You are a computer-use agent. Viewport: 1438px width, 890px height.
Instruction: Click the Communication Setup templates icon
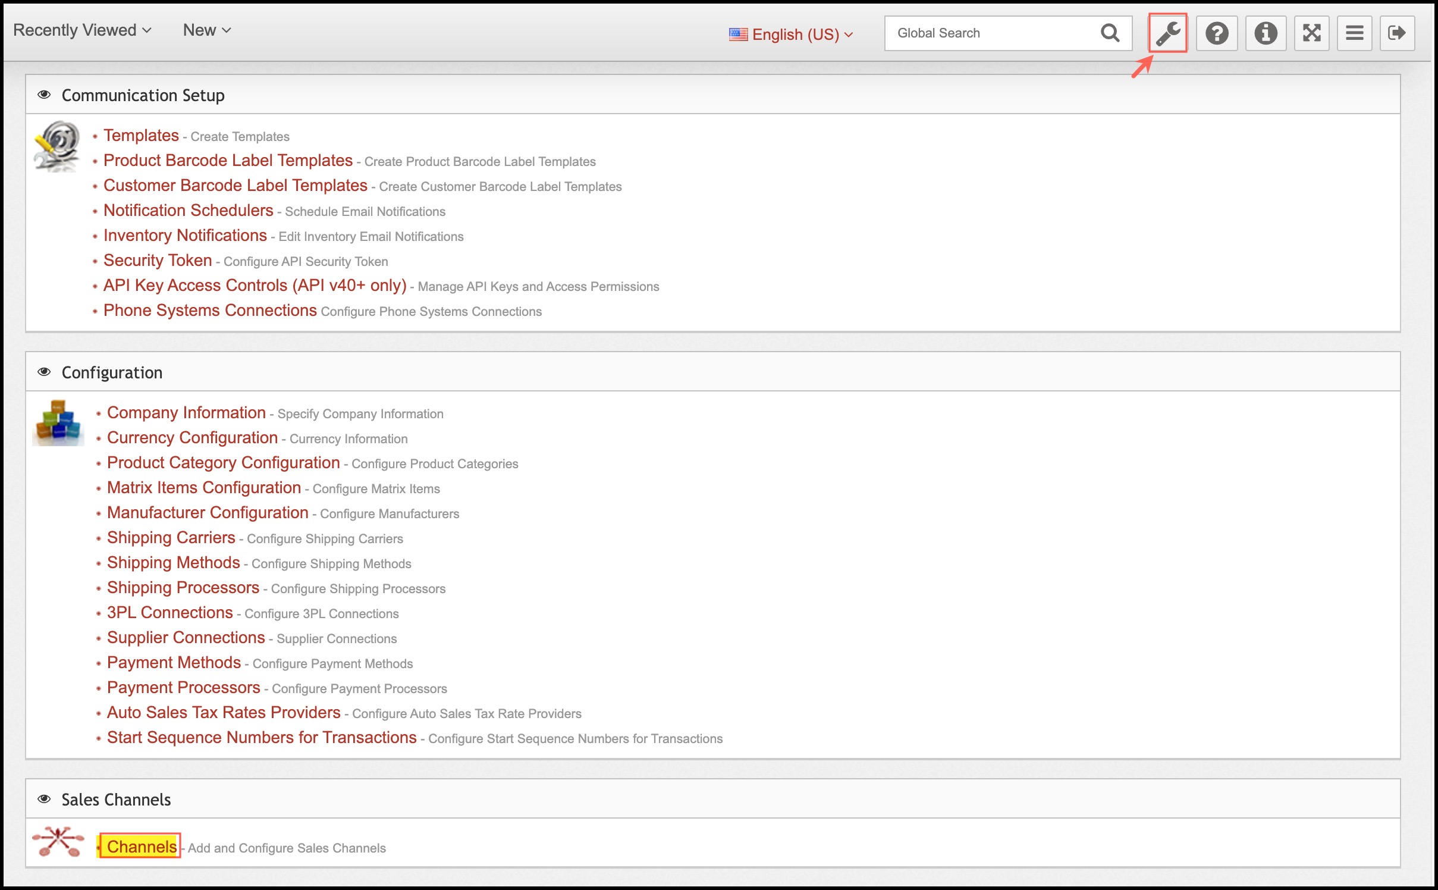pyautogui.click(x=57, y=146)
